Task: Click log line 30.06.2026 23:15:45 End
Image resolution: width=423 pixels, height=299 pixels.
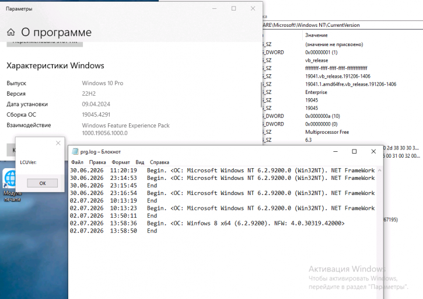Action: click(x=113, y=186)
